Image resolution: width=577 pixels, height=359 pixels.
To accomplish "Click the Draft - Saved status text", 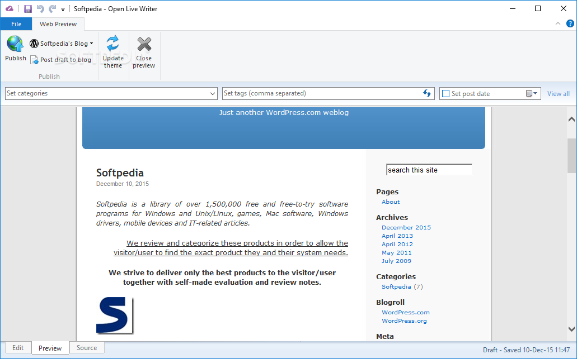I will pos(526,350).
